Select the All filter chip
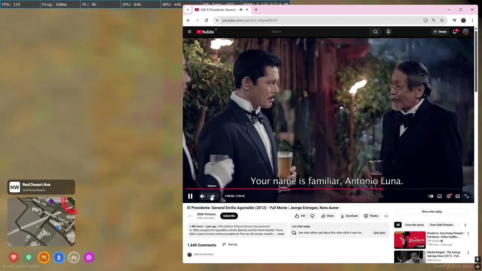Viewport: 482px width, 271px height. pos(398,225)
